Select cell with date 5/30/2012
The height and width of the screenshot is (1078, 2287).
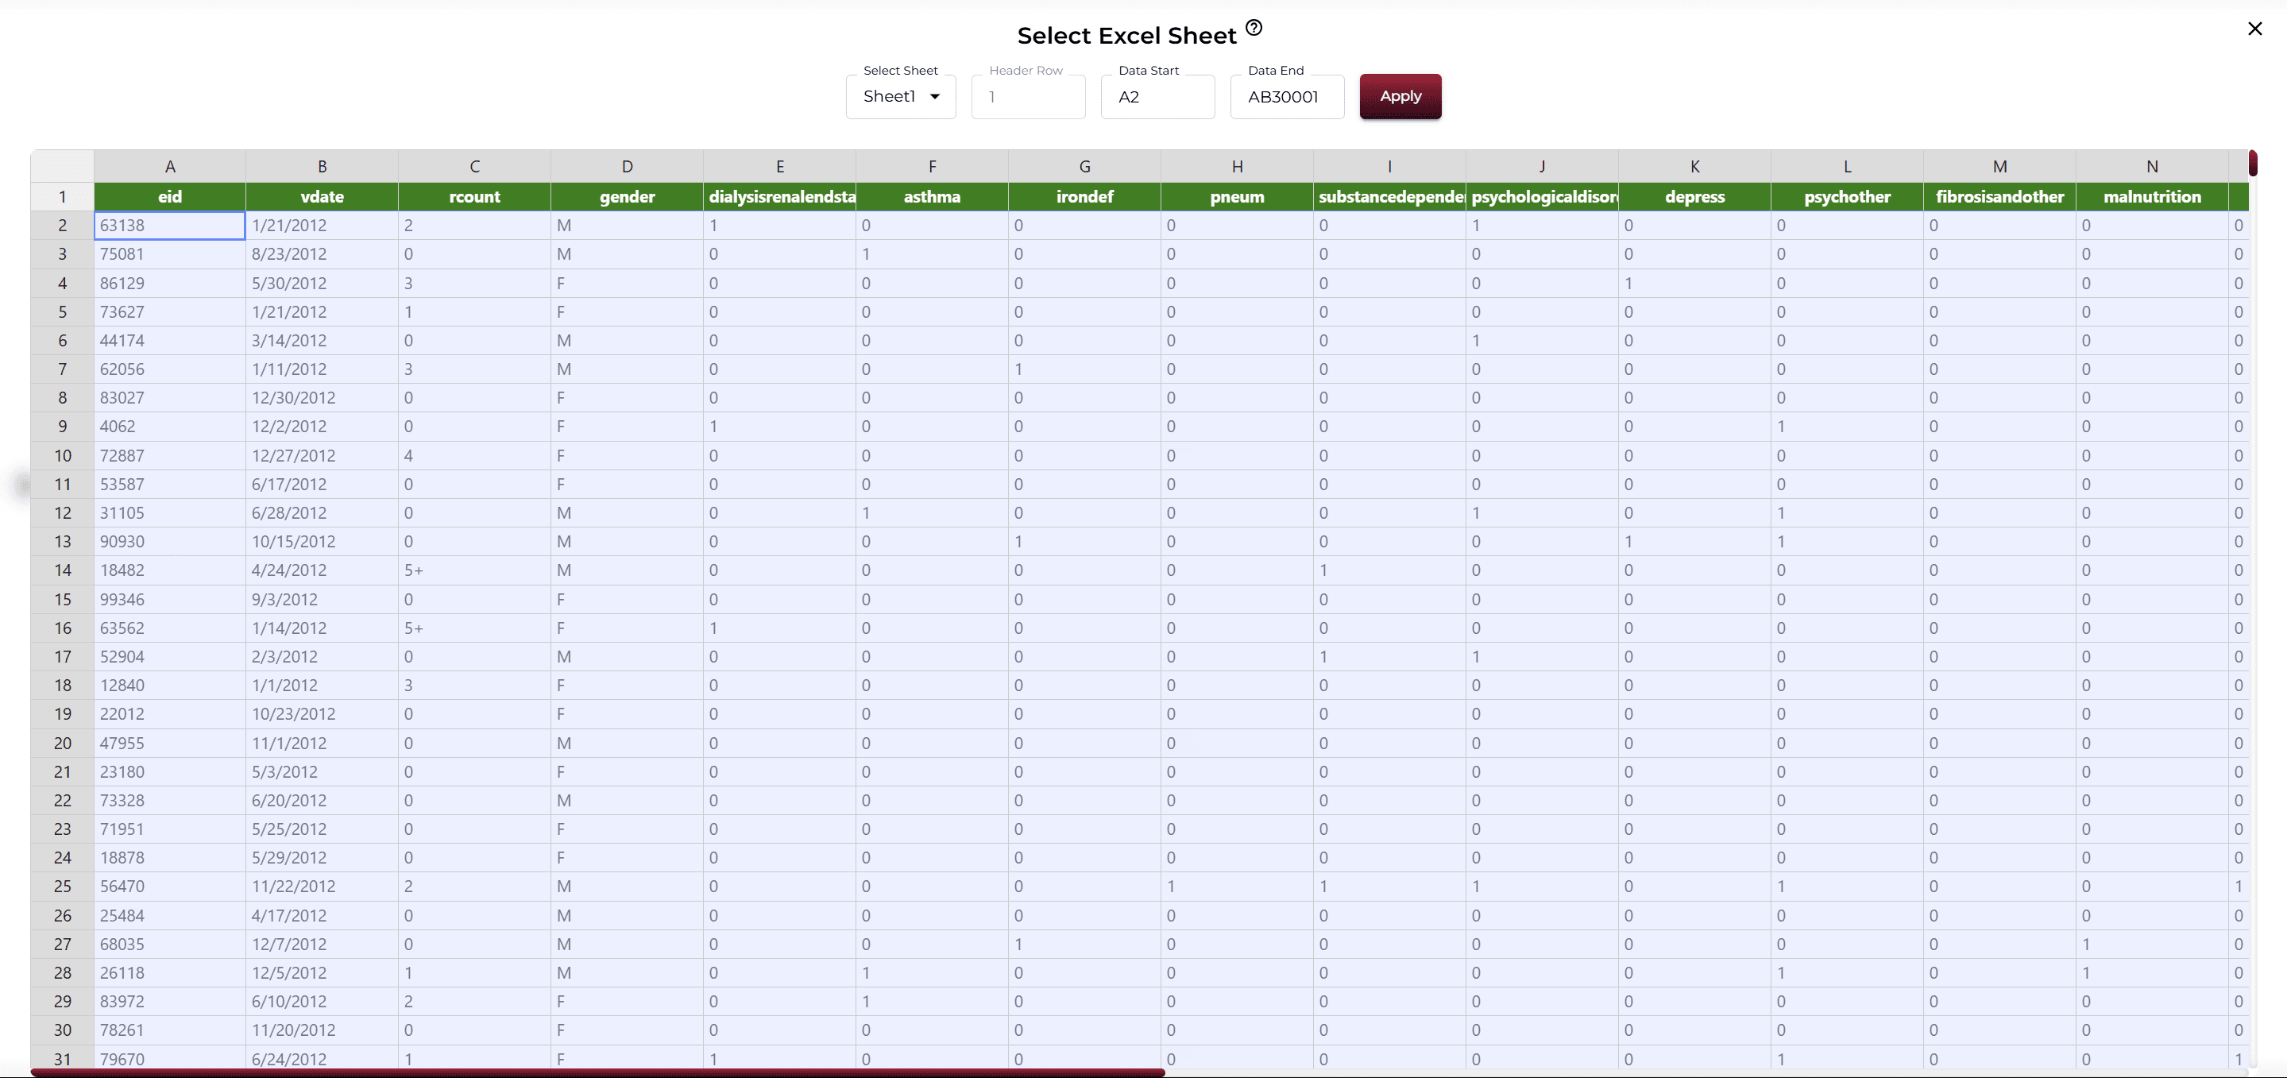(323, 284)
